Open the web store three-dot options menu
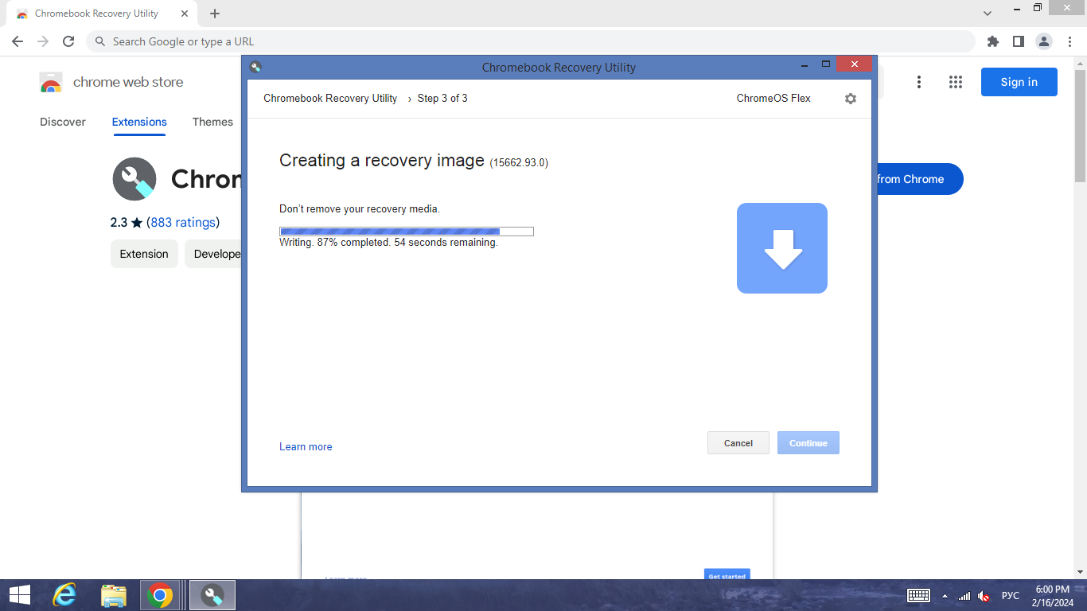 (919, 82)
